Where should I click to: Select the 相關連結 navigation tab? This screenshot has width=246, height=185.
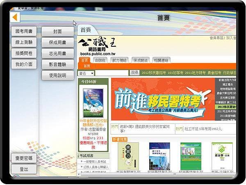coord(161,60)
